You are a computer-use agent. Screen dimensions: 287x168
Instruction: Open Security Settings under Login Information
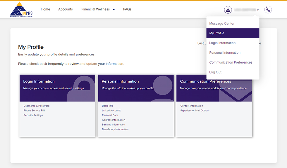pos(33,115)
